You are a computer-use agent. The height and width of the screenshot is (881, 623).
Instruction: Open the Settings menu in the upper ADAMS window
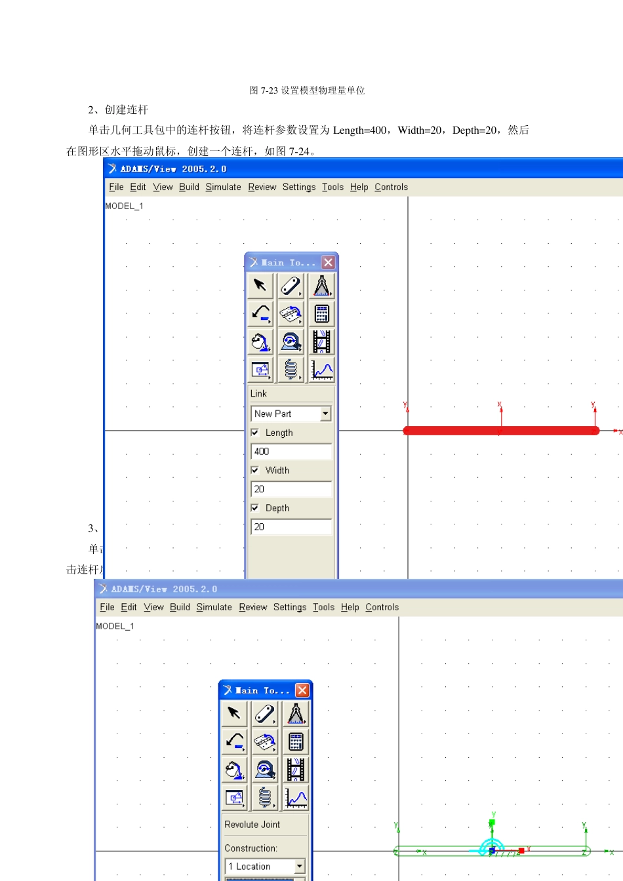pyautogui.click(x=299, y=187)
